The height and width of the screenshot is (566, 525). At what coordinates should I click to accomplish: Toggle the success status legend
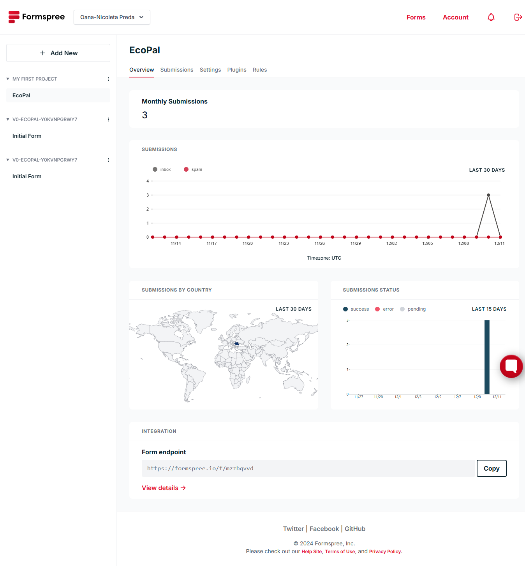coord(356,309)
